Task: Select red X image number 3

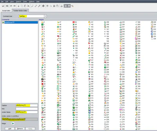Action: 43,29
